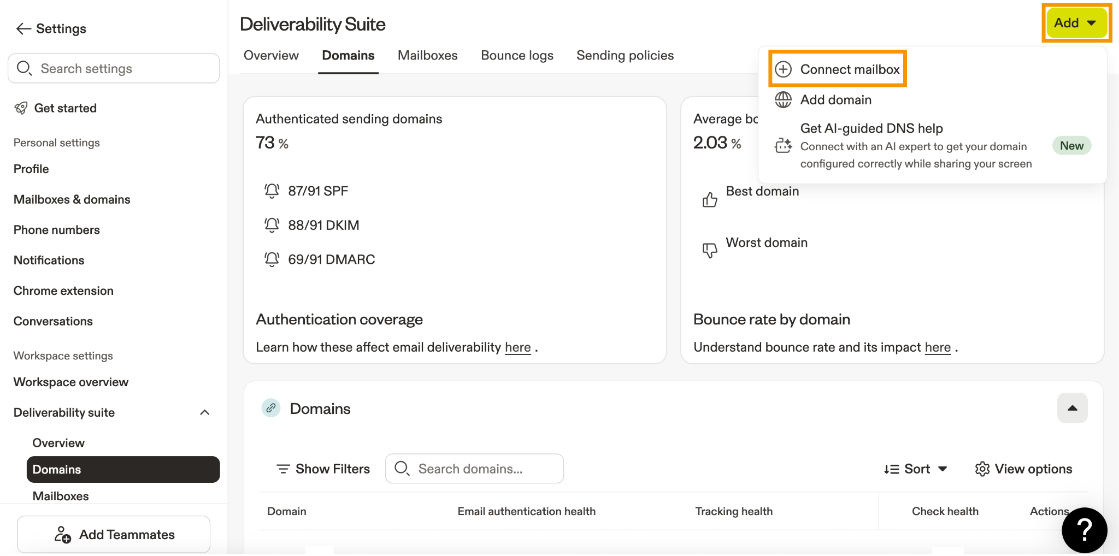Open Profile in personal settings
The image size is (1119, 556).
pos(31,169)
